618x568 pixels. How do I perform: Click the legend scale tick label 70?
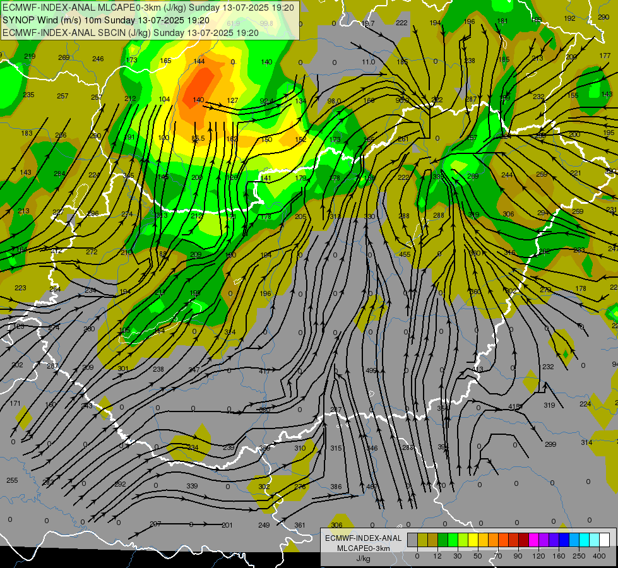point(498,556)
